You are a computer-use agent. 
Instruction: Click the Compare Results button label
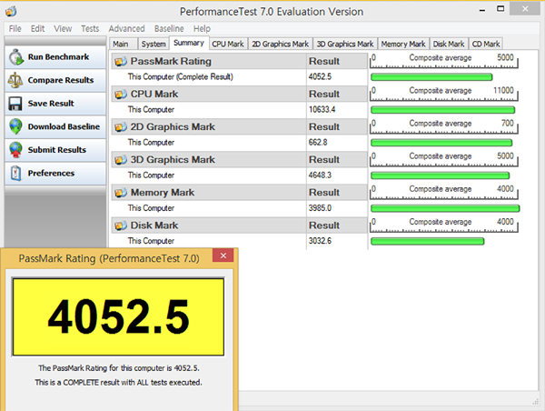[x=61, y=80]
